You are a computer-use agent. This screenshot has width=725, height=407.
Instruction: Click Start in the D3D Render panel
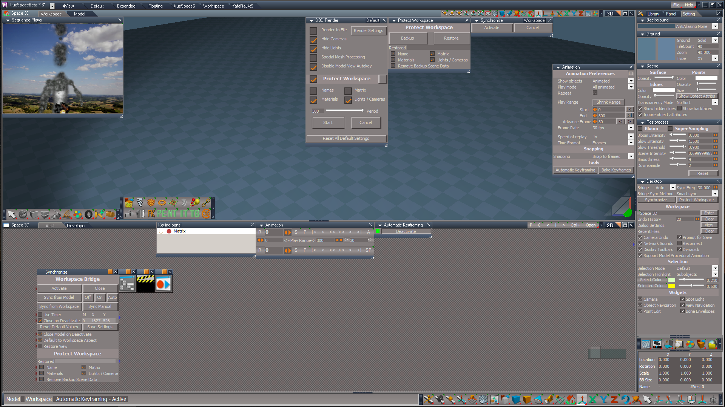(x=328, y=122)
